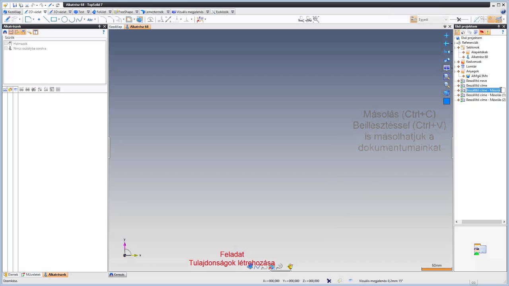
Task: Open the Elemek bottom tab
Action: pos(11,274)
